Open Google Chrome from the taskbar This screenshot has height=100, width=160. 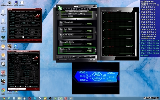point(4,98)
